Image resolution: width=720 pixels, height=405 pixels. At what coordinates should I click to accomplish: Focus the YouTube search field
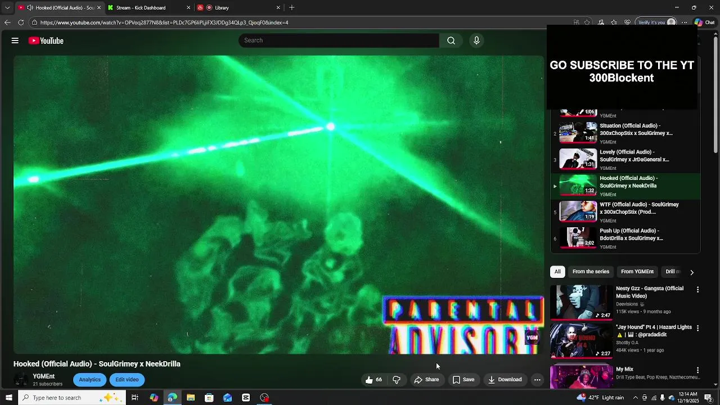339,40
